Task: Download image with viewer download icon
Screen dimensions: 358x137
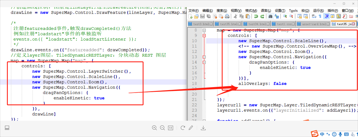Action: [x=203, y=128]
